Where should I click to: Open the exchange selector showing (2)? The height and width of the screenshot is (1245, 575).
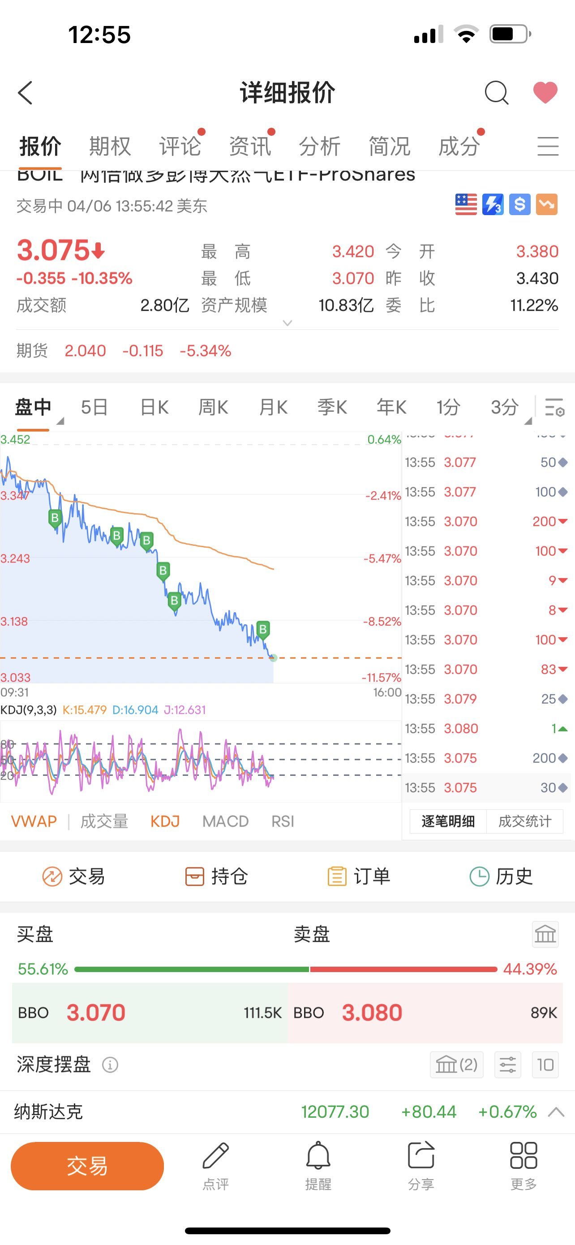(456, 1065)
